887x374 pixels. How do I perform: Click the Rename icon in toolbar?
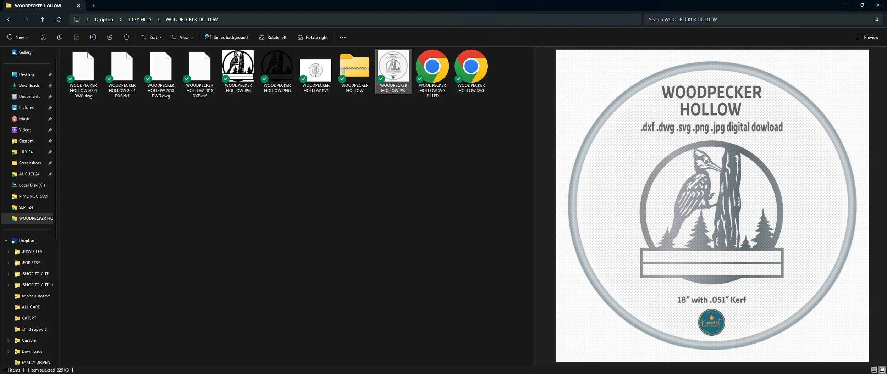tap(93, 37)
